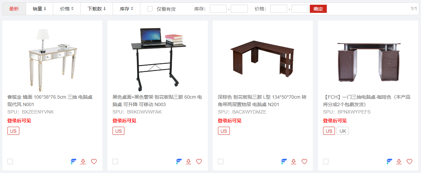
Task: Add the L-shaped desk to favorites
Action: point(304,162)
